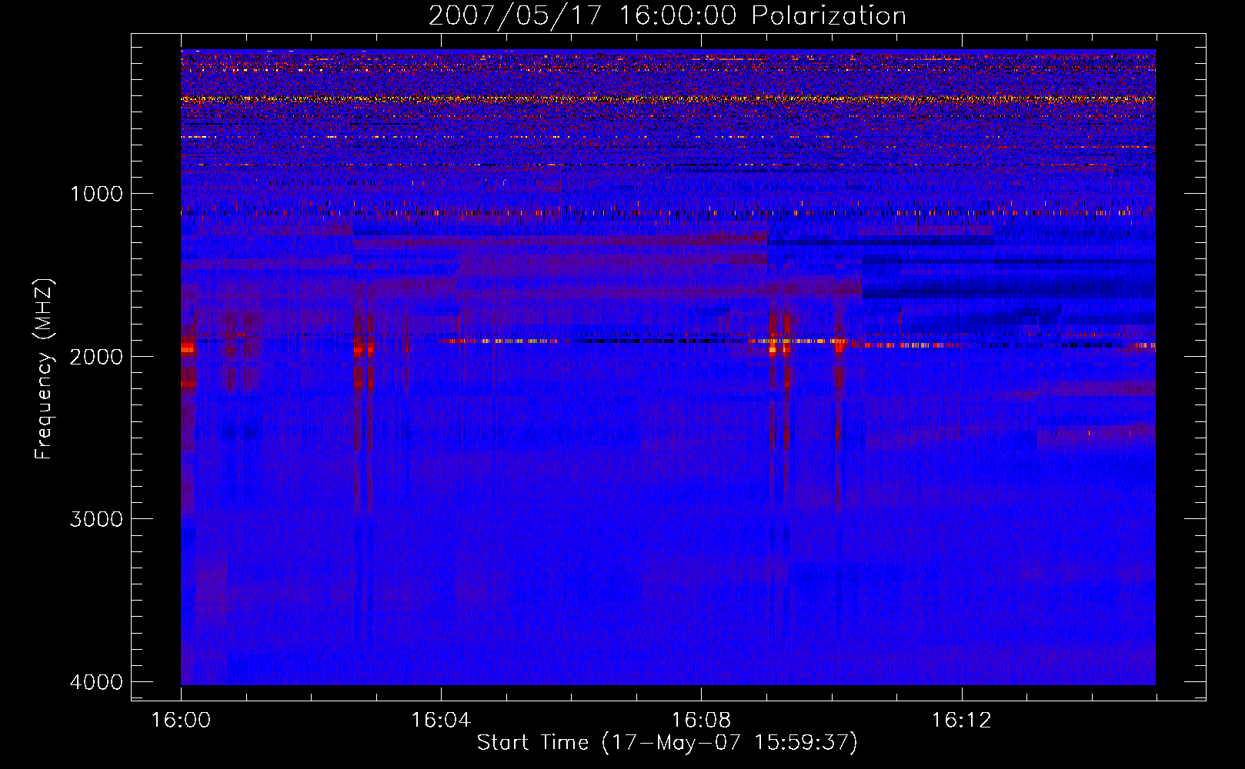Click the "16:08" time tick label
Screen dimensions: 1245x769
click(x=701, y=720)
